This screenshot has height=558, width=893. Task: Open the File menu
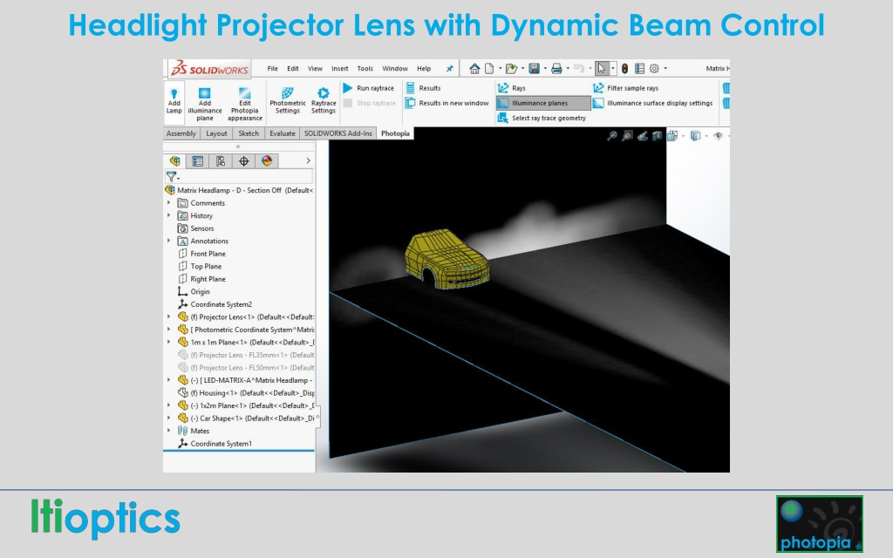click(x=273, y=69)
